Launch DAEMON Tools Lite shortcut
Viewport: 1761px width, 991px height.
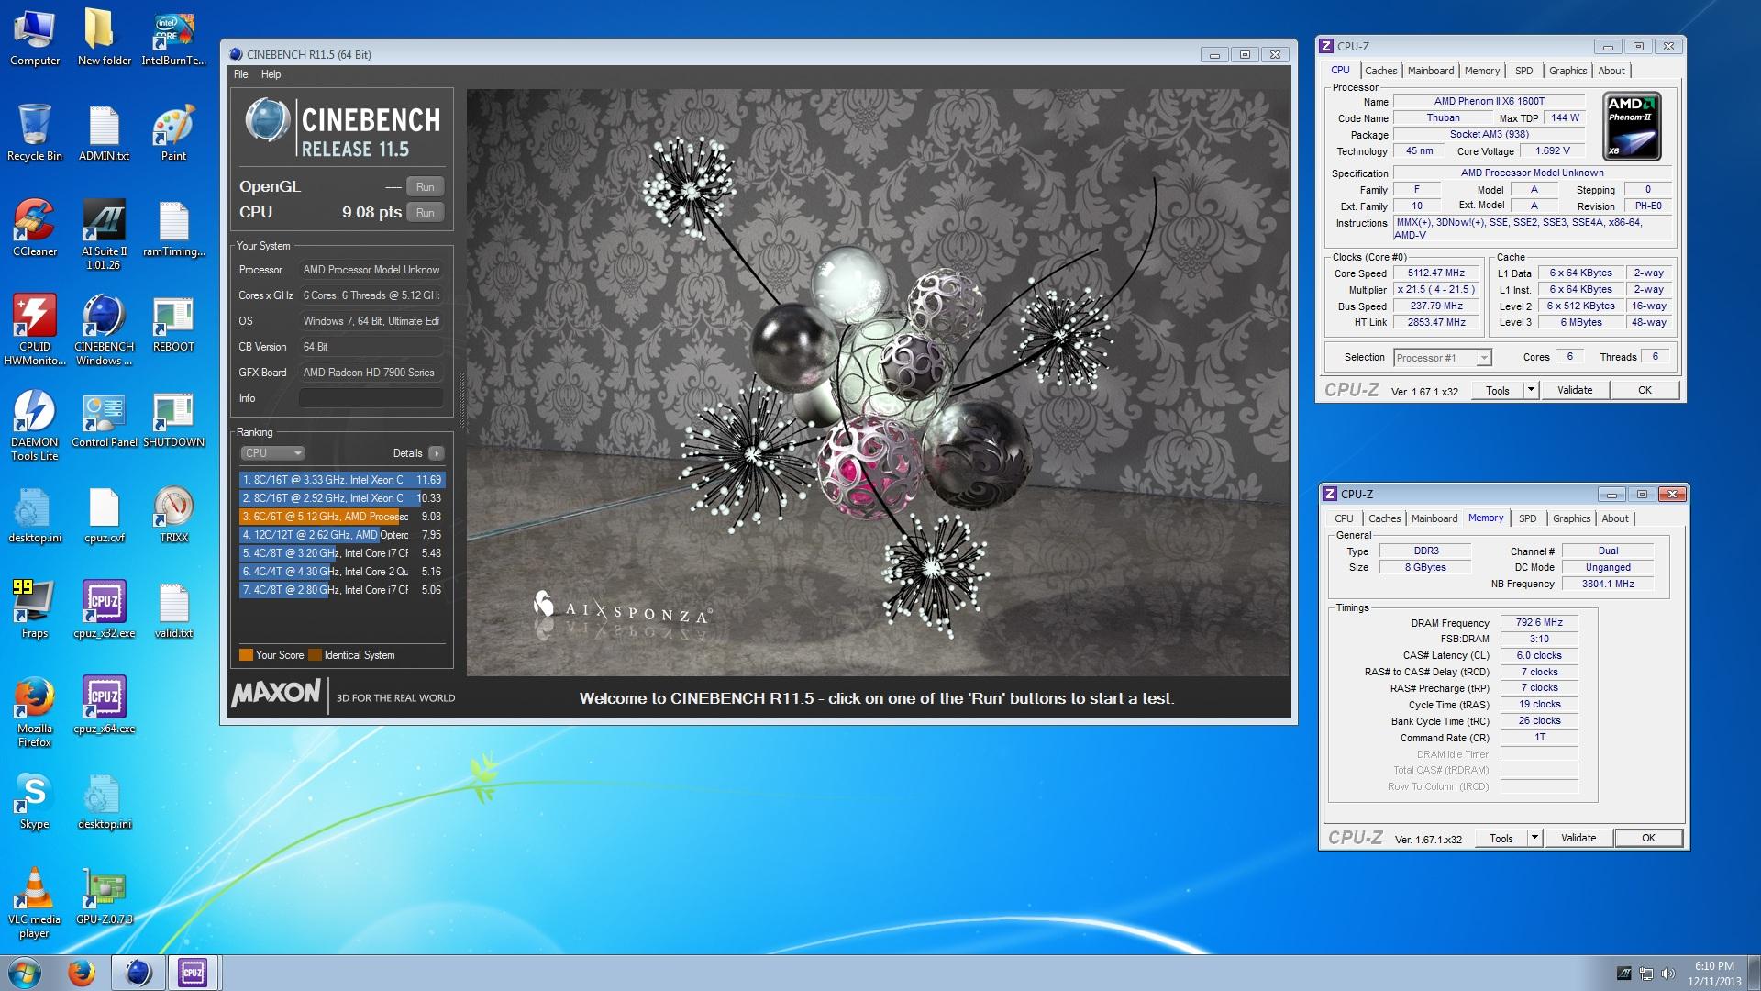point(35,426)
